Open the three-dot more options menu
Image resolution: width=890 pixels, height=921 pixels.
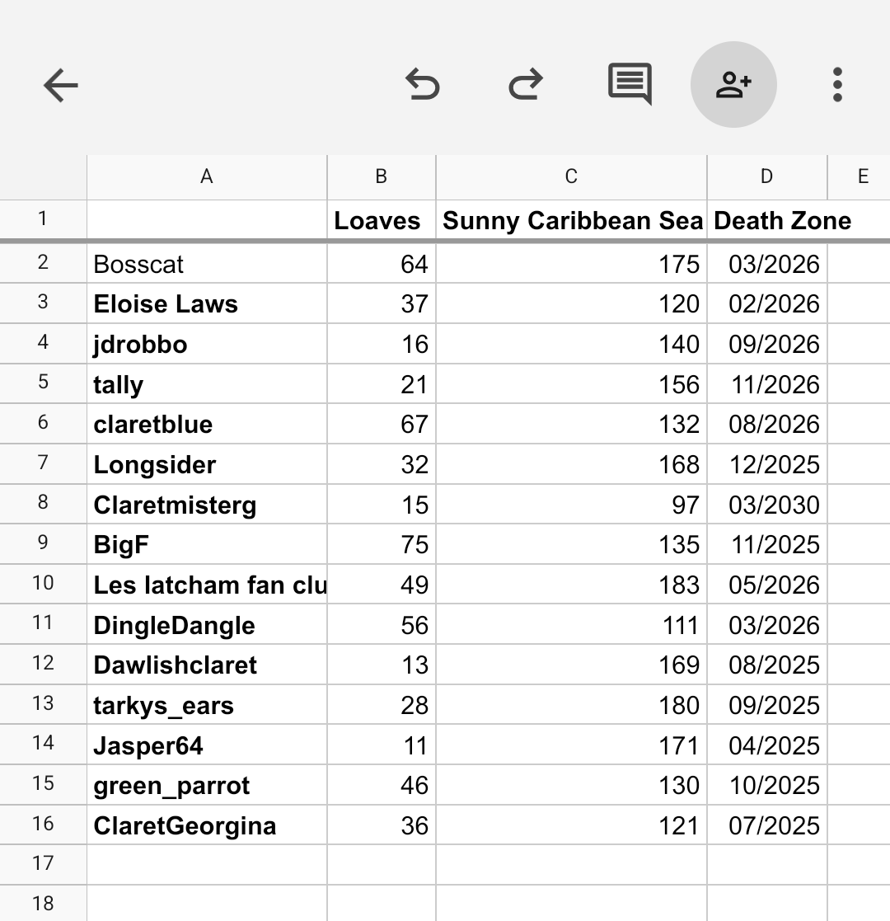pyautogui.click(x=837, y=85)
